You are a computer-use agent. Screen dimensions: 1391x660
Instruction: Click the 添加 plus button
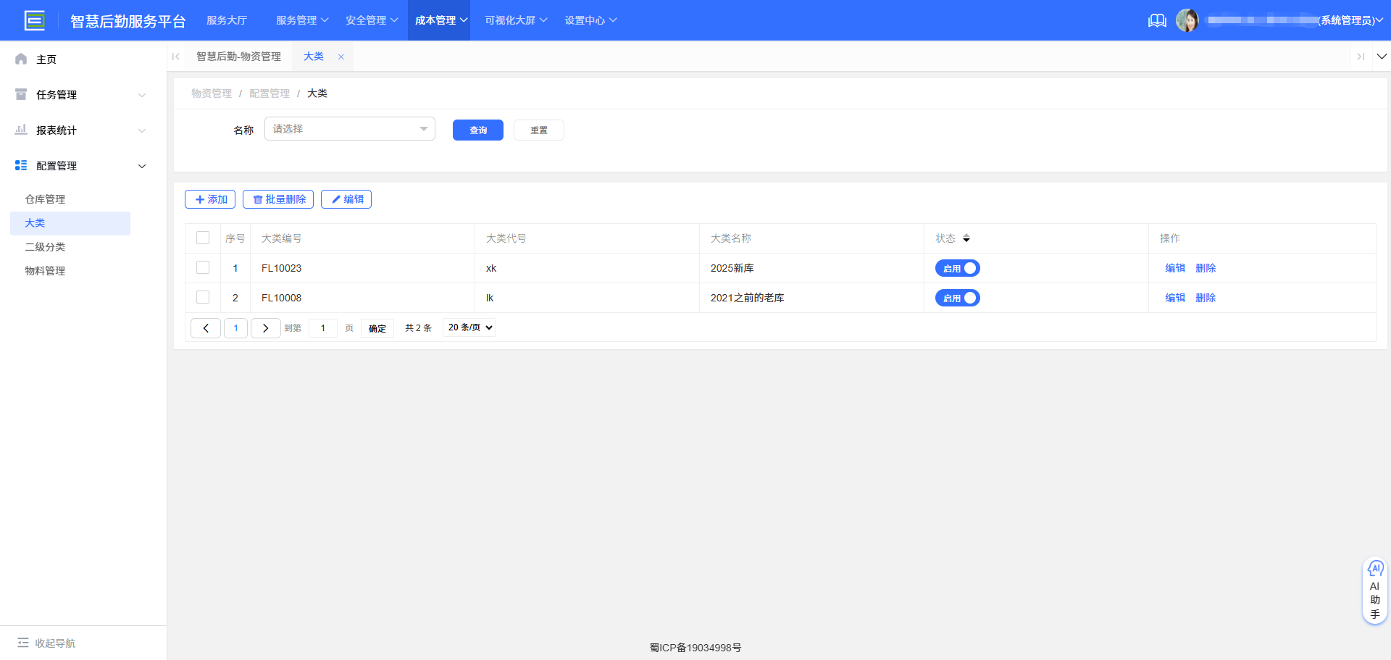pos(210,199)
